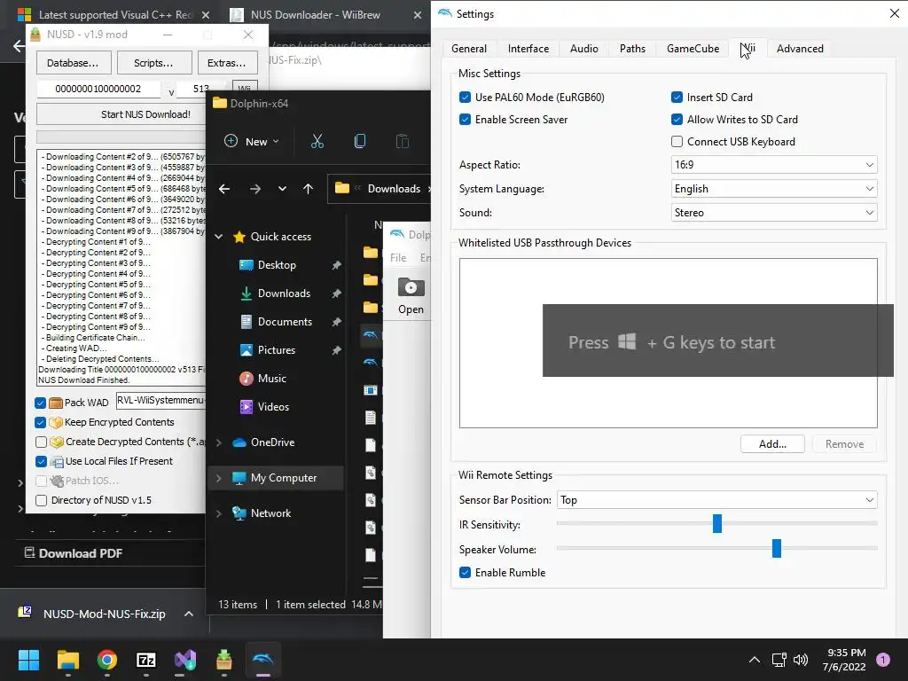Screen dimensions: 908x681
Task: Expand the Network tree node
Action: pos(219,513)
